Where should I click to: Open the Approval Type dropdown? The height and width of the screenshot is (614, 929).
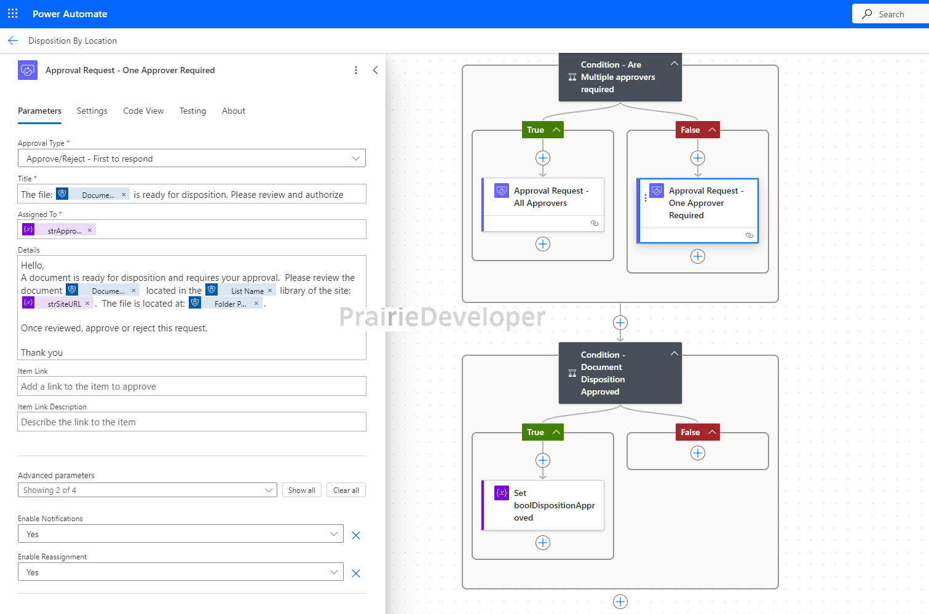192,159
